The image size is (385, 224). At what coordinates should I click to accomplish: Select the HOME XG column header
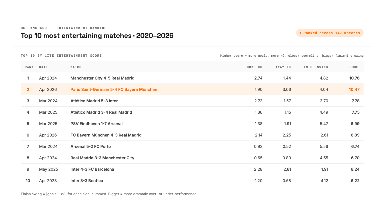(x=254, y=67)
